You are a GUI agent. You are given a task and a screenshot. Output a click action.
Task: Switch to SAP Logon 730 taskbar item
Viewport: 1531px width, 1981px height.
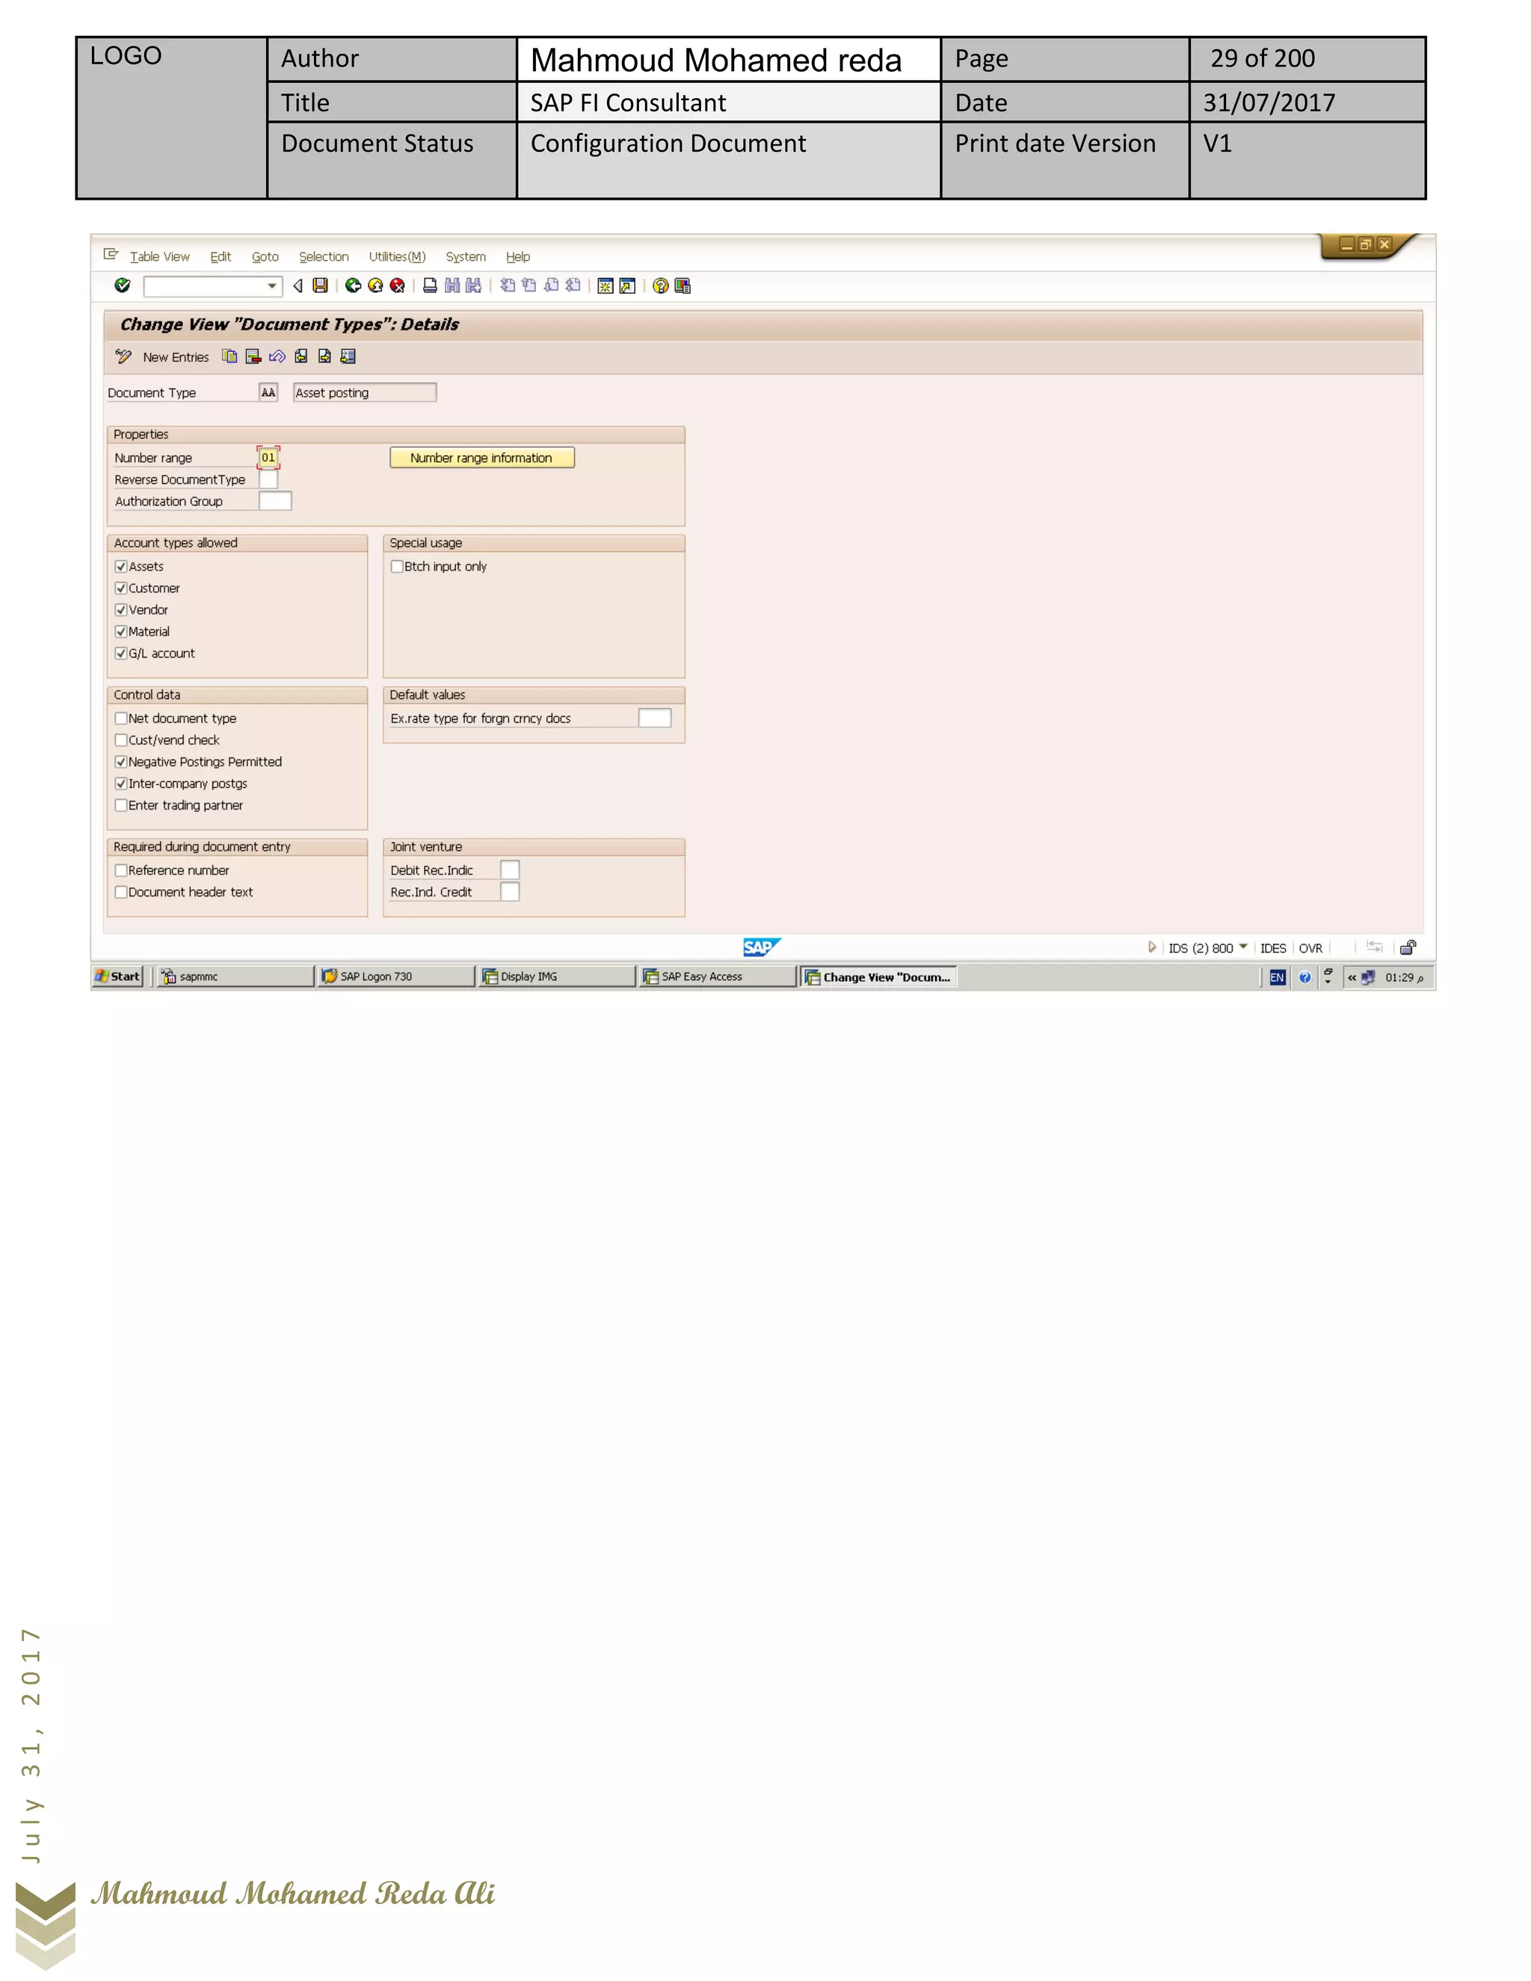395,976
